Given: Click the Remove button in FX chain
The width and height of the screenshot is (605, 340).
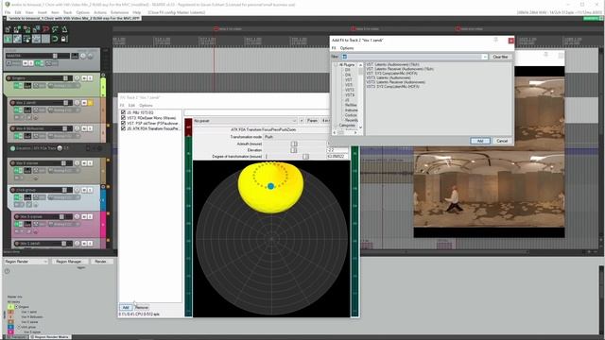Looking at the screenshot, I should click(x=141, y=307).
